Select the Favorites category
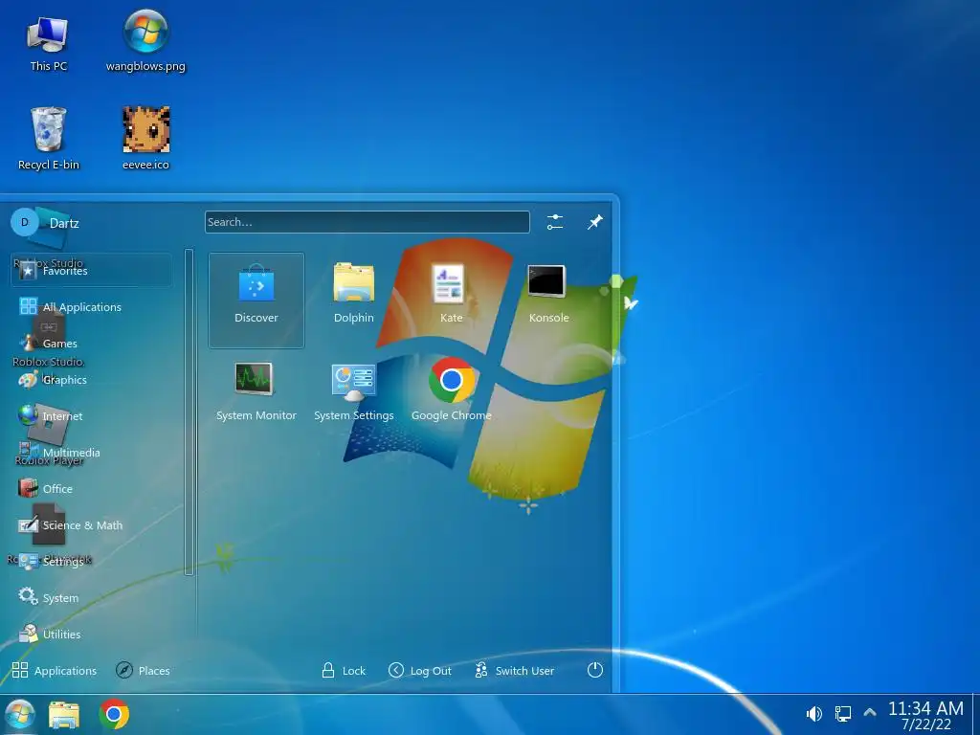This screenshot has height=735, width=980. 91,270
